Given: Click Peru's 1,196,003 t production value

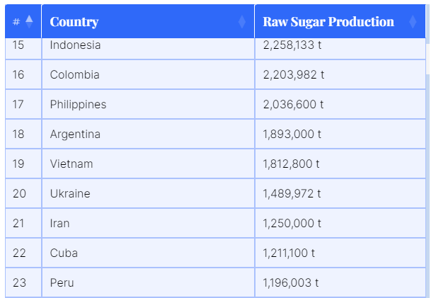Looking at the screenshot, I should tap(290, 283).
